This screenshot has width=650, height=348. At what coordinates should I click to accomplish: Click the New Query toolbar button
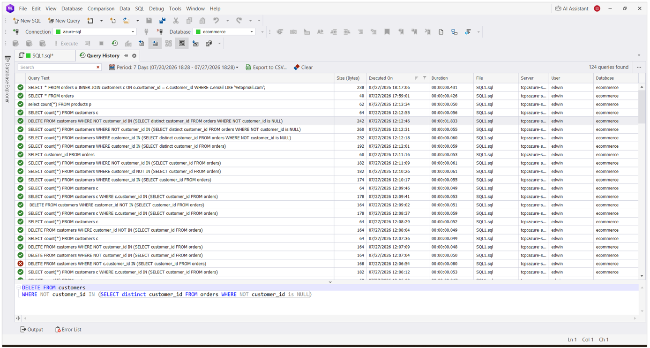coord(64,21)
